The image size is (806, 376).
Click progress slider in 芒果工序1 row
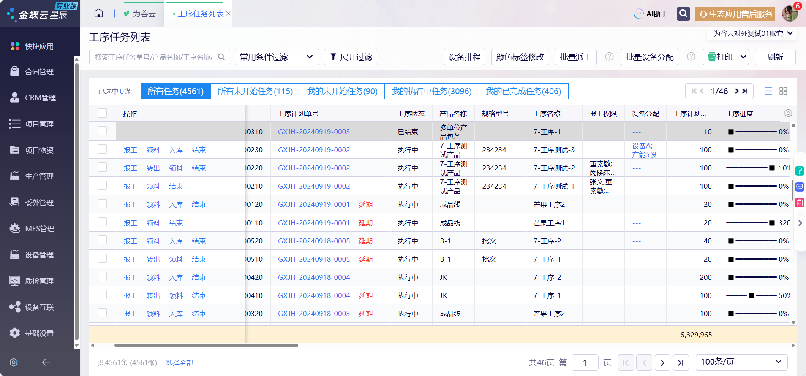pyautogui.click(x=752, y=223)
